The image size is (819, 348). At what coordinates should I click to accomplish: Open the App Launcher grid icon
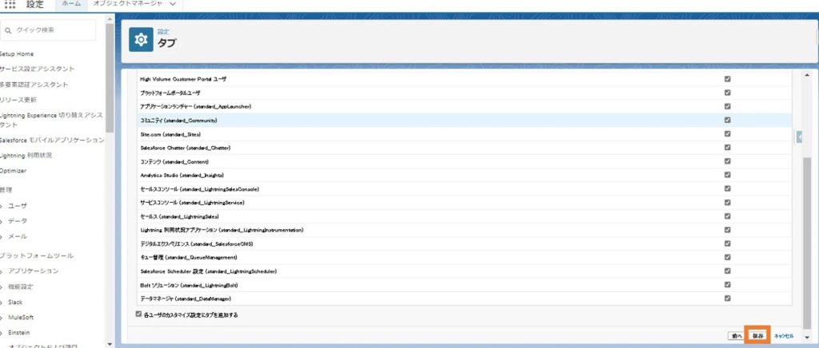tap(10, 4)
